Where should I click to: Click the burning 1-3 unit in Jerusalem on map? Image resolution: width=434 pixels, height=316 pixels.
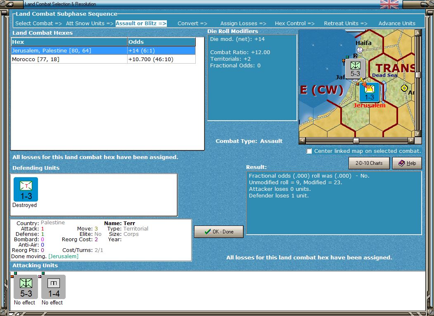tap(369, 92)
